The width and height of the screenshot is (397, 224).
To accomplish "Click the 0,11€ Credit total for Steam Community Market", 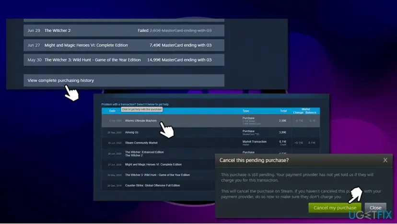I will [282, 143].
